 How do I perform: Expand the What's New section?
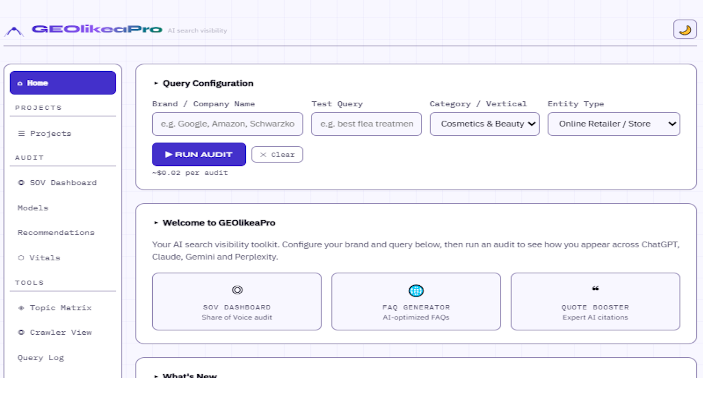185,376
